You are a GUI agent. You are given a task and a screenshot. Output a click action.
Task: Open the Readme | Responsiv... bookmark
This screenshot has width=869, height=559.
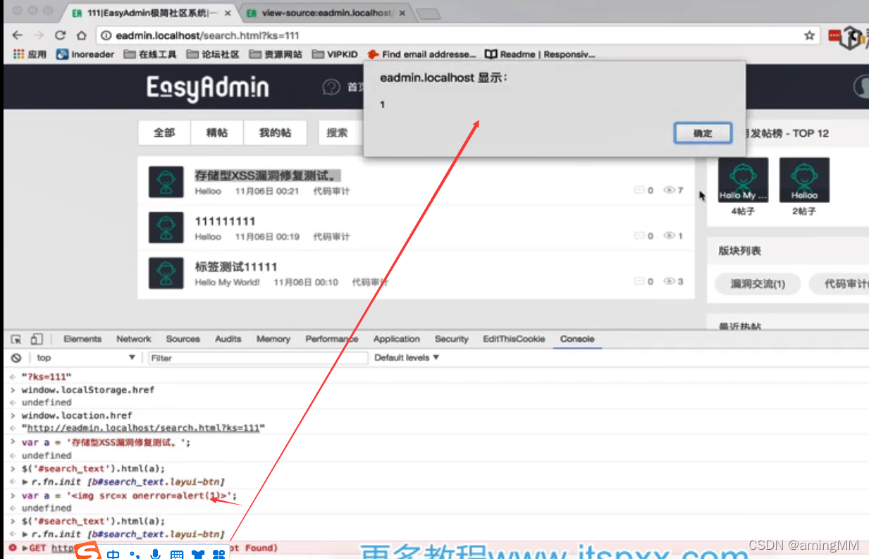click(541, 54)
